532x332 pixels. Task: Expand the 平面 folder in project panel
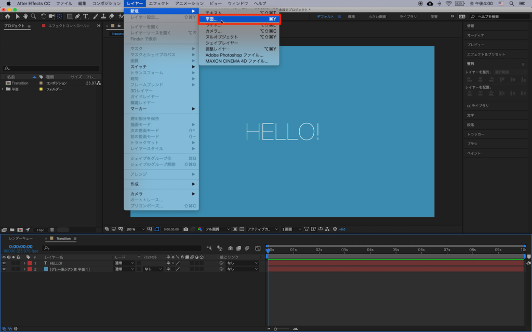pyautogui.click(x=3, y=89)
